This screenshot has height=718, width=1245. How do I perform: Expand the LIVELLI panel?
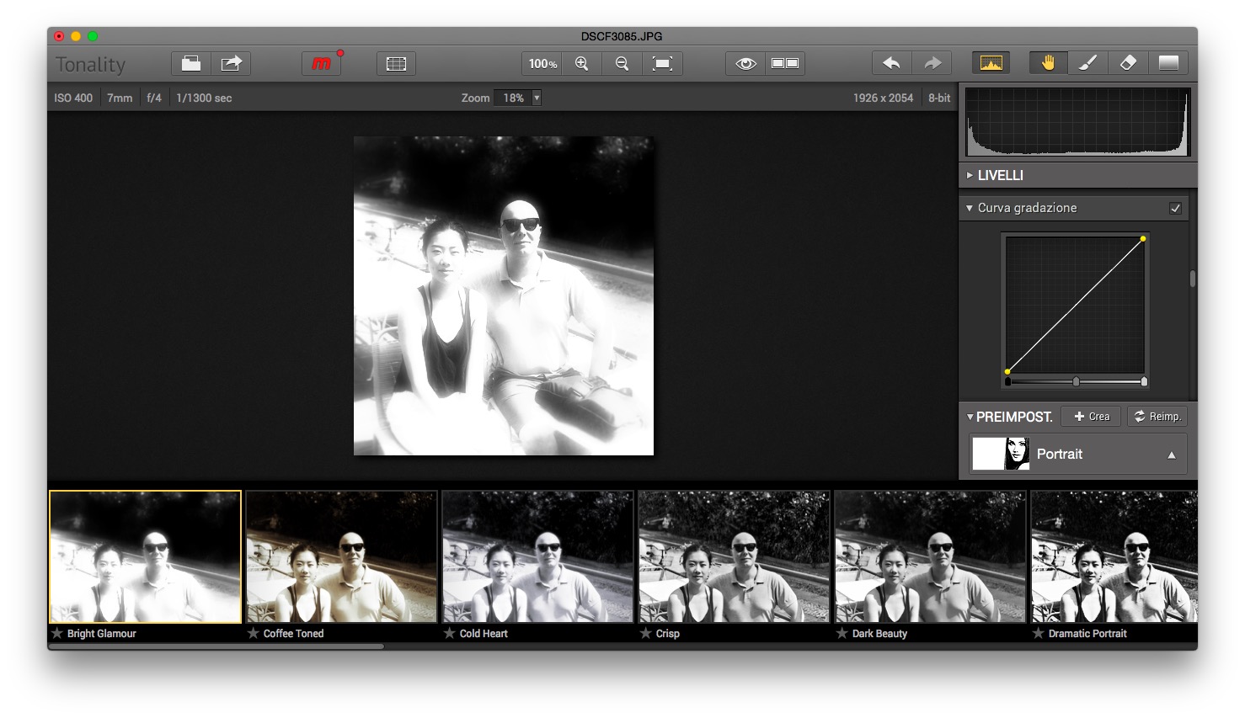pyautogui.click(x=970, y=175)
